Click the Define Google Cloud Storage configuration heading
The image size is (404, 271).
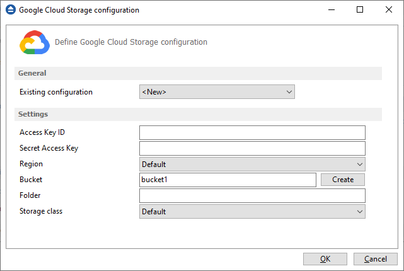(131, 42)
